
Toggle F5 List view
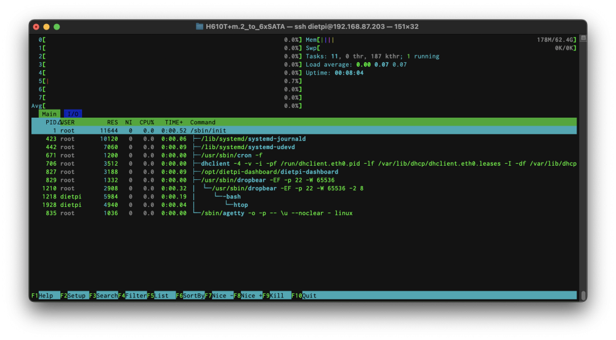pyautogui.click(x=161, y=296)
